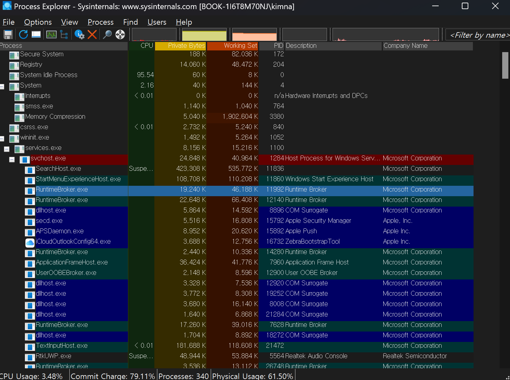Open the widest mini graph, left of the filter box
Image resolution: width=510 pixels, height=380 pixels.
386,34
